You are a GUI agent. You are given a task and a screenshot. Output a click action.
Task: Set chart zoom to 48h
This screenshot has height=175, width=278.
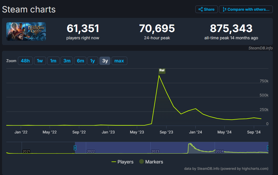[25, 61]
